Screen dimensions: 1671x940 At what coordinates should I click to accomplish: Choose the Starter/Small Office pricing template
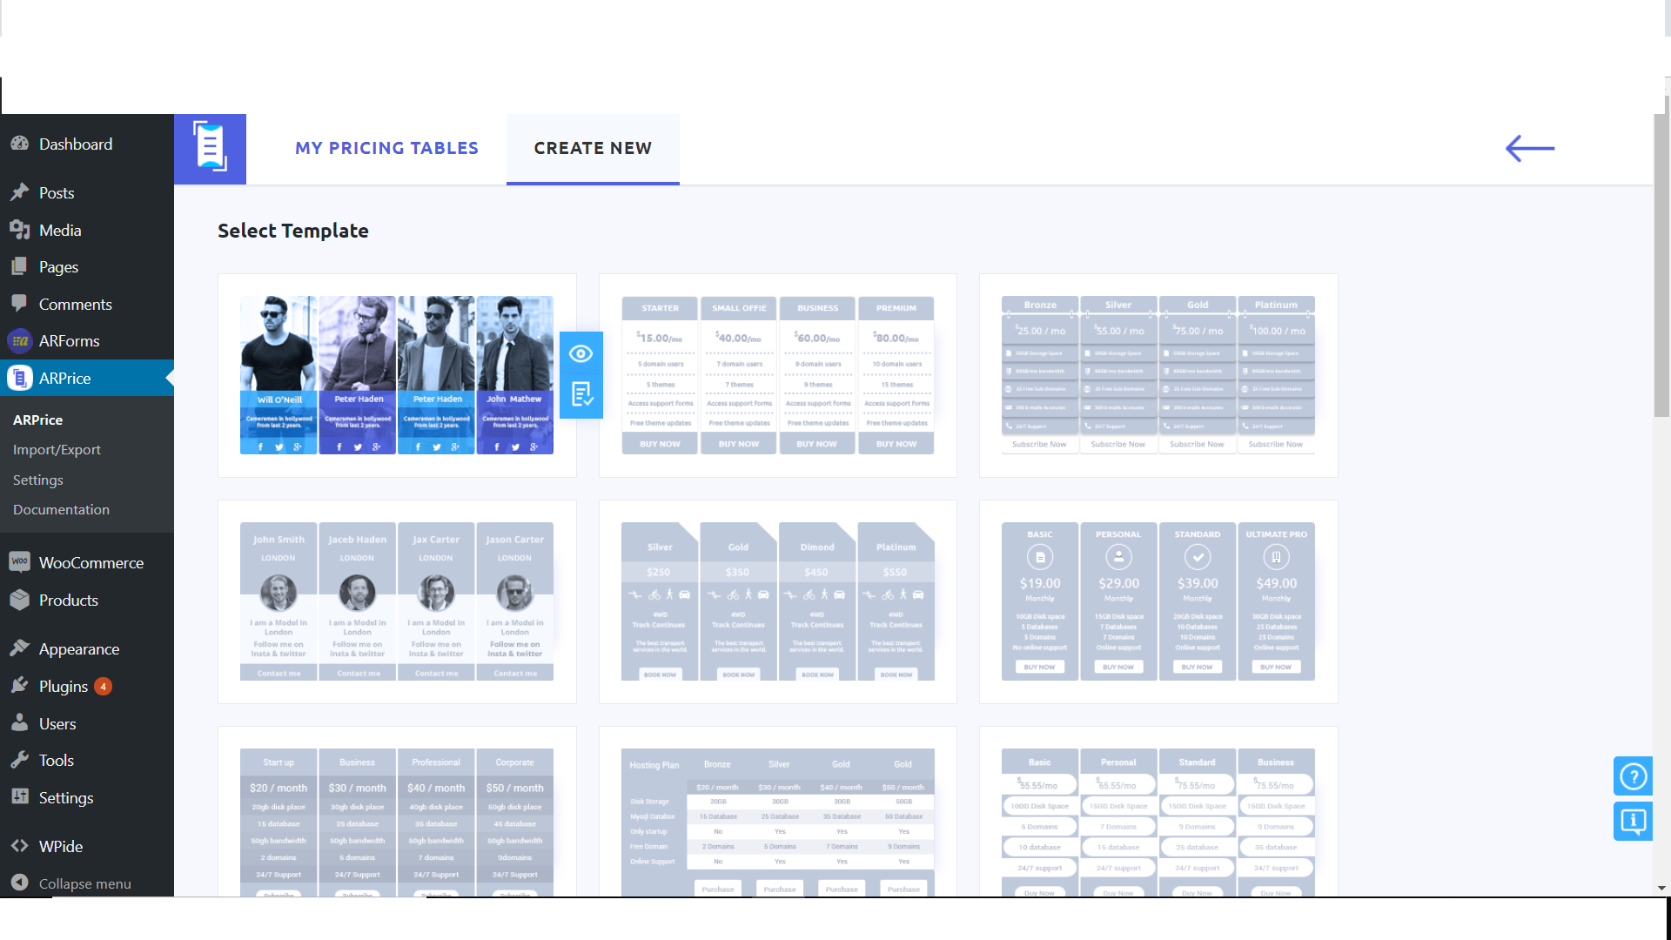point(777,375)
